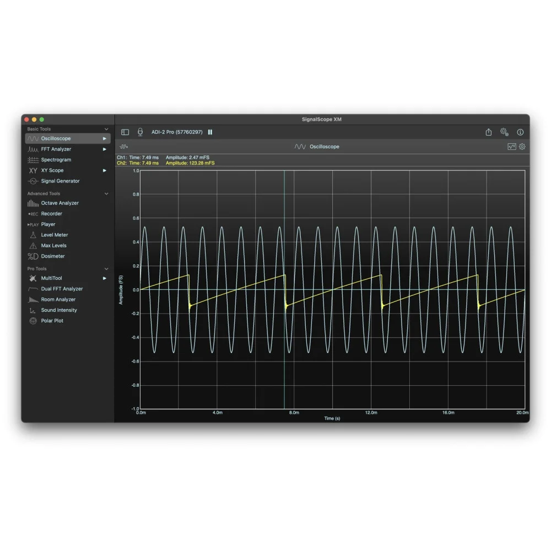Expand the FFT Analyzer submenu arrow

(x=104, y=149)
